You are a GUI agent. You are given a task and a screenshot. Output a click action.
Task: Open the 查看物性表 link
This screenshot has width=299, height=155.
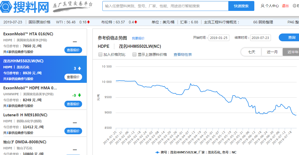[x=183, y=55]
